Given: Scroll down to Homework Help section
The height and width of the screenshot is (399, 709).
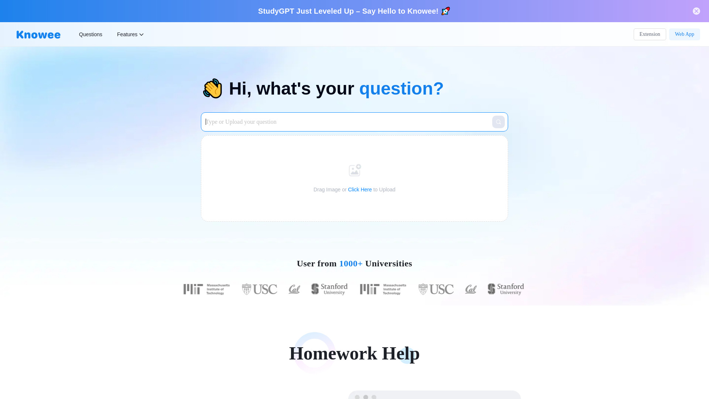Looking at the screenshot, I should tap(354, 353).
